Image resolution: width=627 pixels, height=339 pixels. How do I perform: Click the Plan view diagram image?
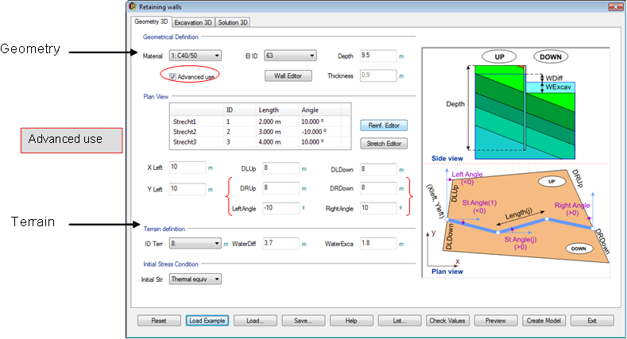click(516, 221)
